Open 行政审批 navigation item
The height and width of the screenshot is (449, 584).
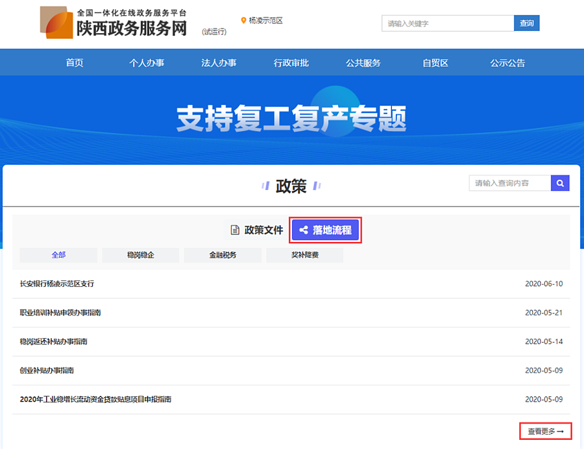pyautogui.click(x=291, y=63)
